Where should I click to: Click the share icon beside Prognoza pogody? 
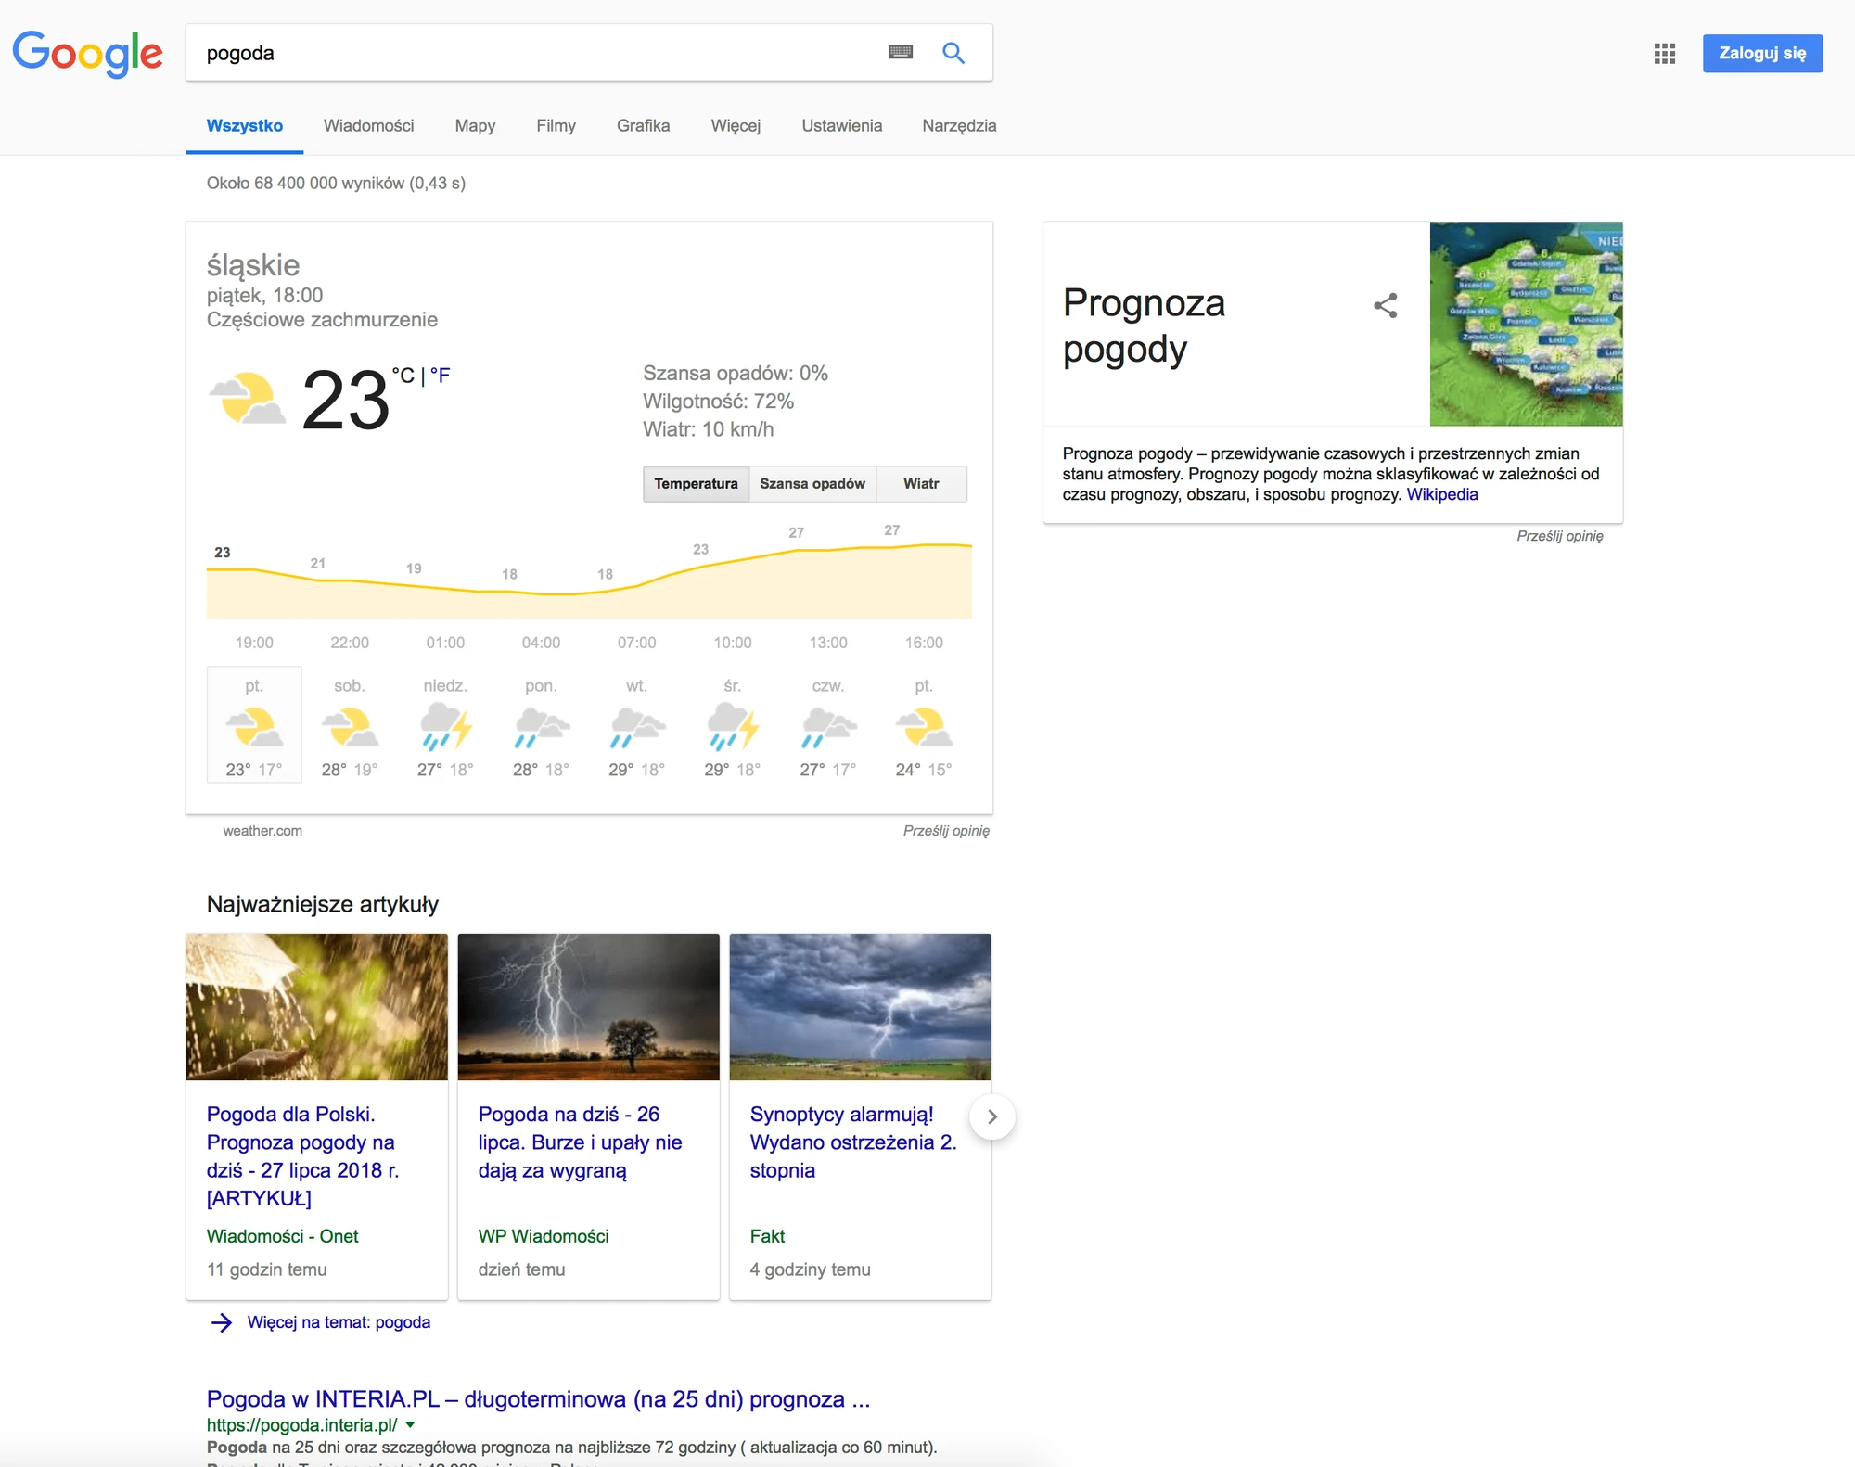pos(1385,306)
